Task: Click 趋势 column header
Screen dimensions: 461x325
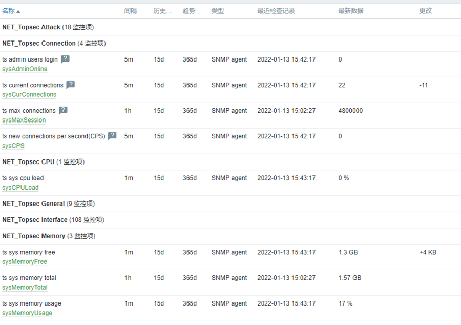Action: click(x=188, y=11)
